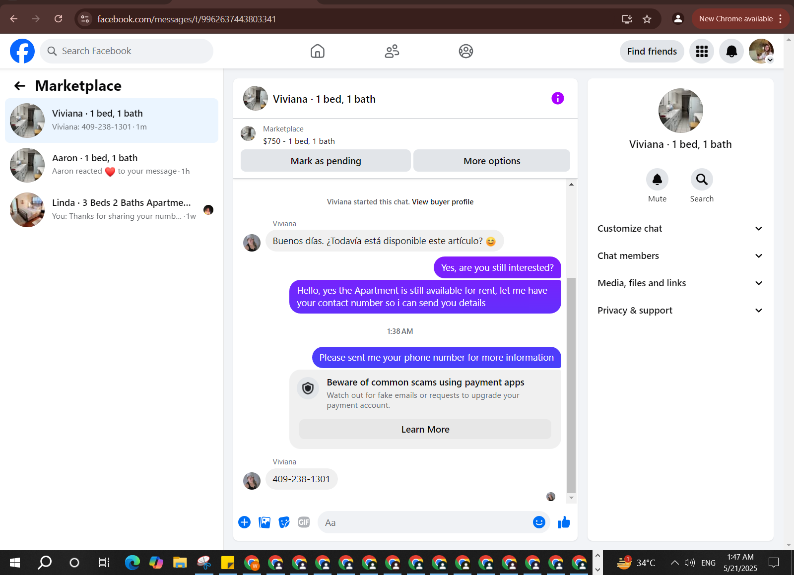Image resolution: width=794 pixels, height=575 pixels.
Task: Open Microsoft Edge from the taskbar
Action: [x=132, y=563]
